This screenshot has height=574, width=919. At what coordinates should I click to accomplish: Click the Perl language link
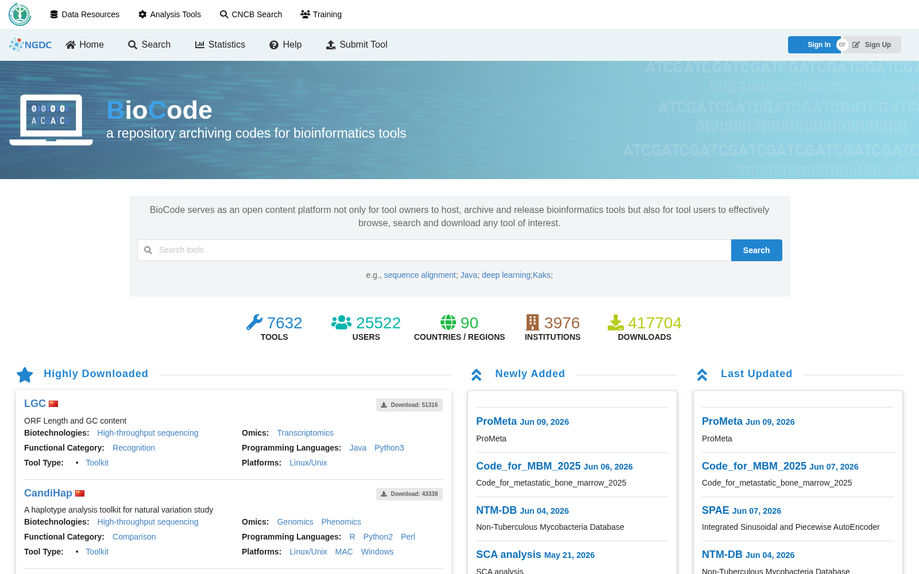point(408,537)
